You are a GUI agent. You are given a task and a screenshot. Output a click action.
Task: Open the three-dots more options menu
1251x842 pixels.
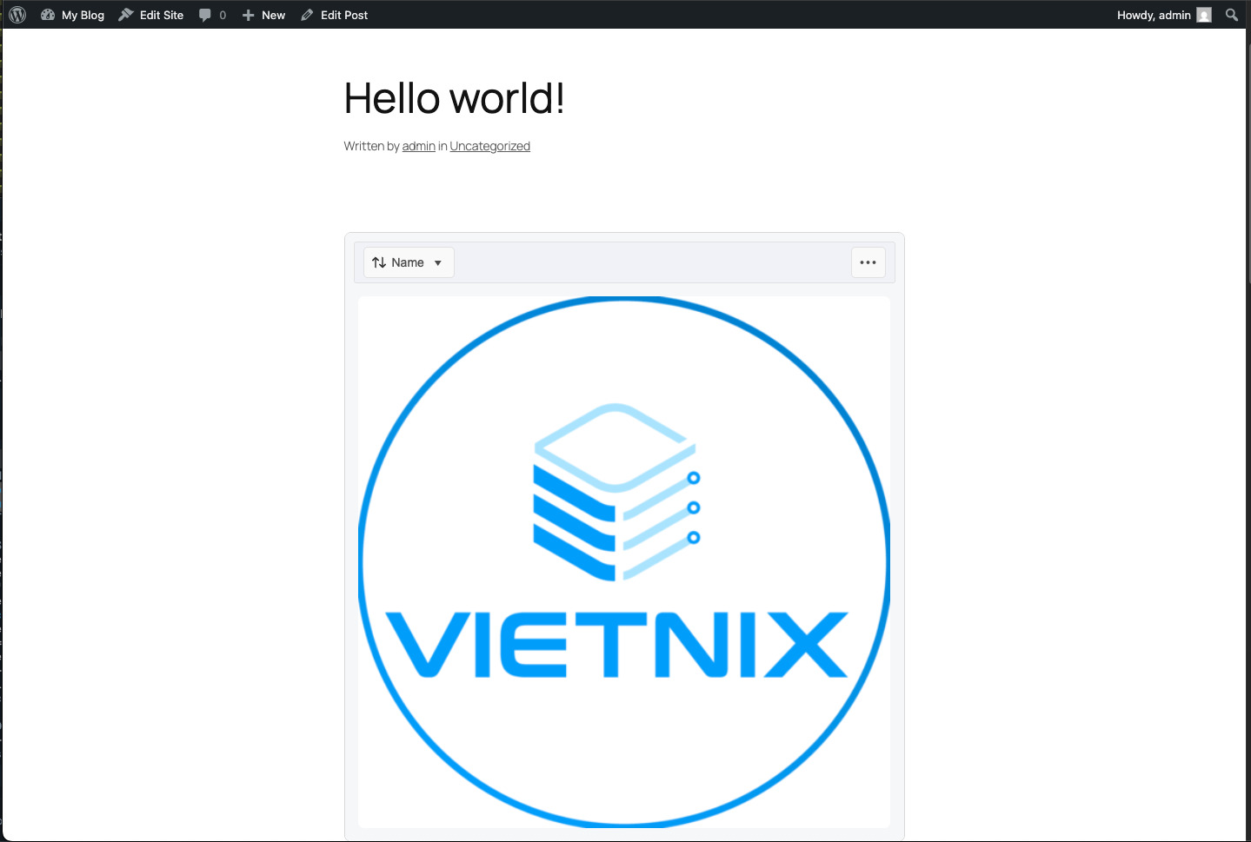(868, 262)
